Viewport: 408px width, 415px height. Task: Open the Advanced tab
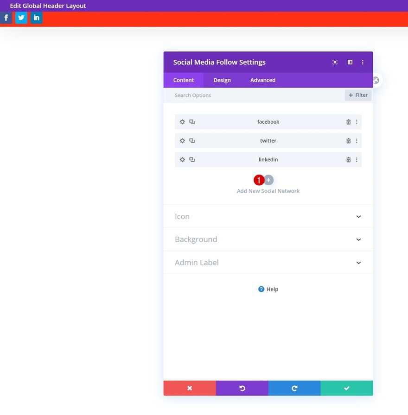(x=262, y=80)
